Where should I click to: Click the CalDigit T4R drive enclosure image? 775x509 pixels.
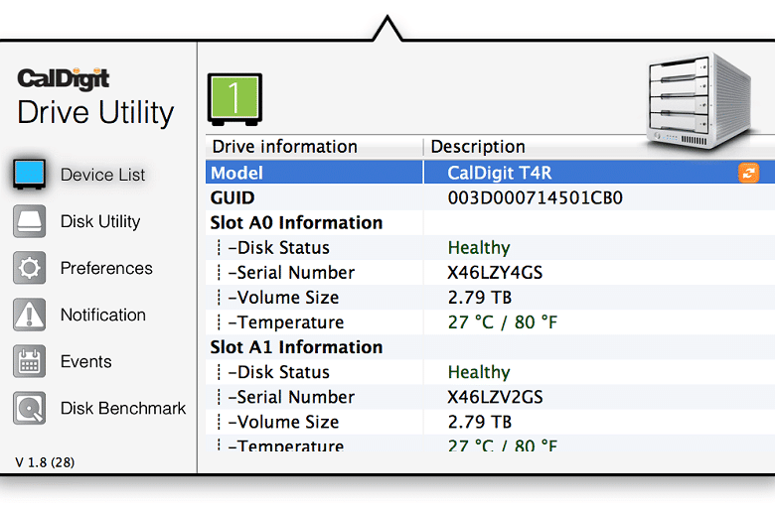698,101
